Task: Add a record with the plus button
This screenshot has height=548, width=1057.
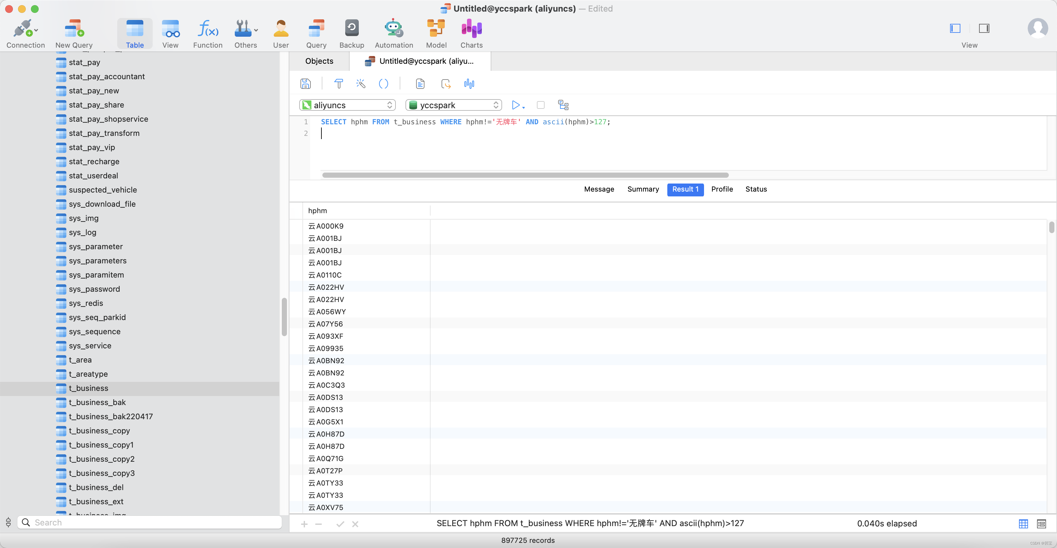Action: pos(304,524)
